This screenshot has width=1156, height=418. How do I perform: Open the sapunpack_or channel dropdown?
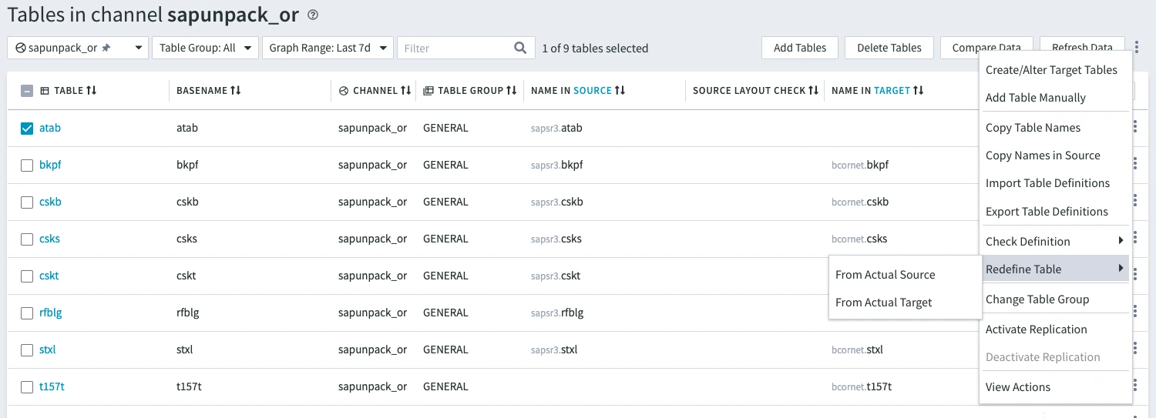coord(78,48)
